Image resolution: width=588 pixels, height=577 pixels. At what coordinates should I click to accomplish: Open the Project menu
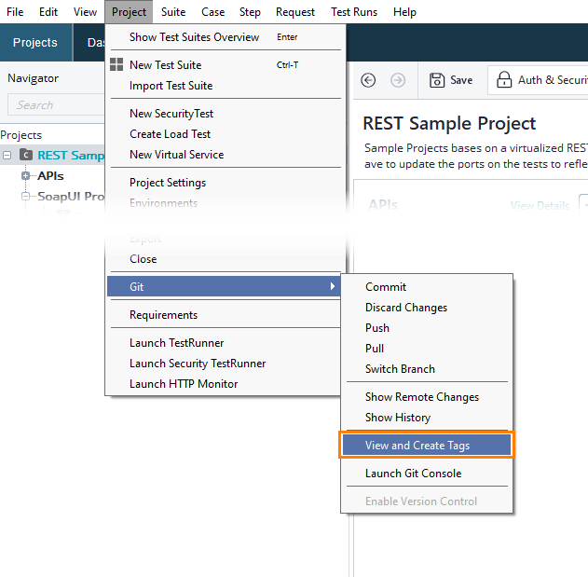tap(129, 12)
